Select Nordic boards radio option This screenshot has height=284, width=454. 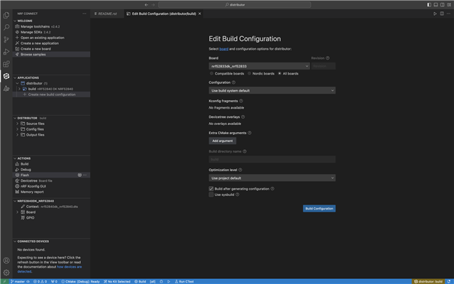[x=249, y=74]
